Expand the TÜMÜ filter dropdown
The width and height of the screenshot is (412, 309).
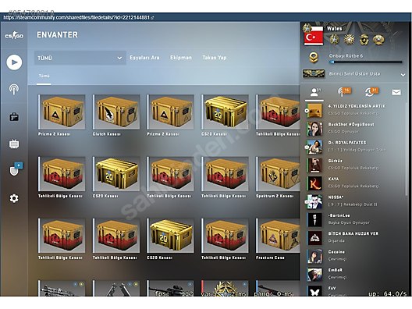click(x=80, y=58)
